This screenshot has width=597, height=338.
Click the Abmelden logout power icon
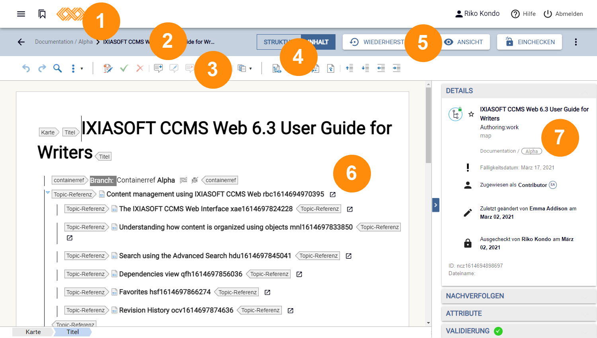tap(548, 14)
